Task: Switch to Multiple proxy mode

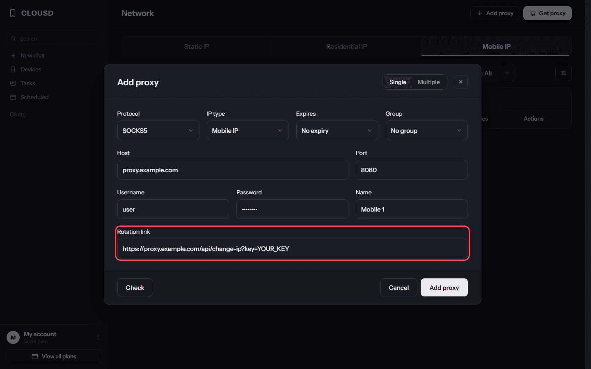Action: pos(428,82)
